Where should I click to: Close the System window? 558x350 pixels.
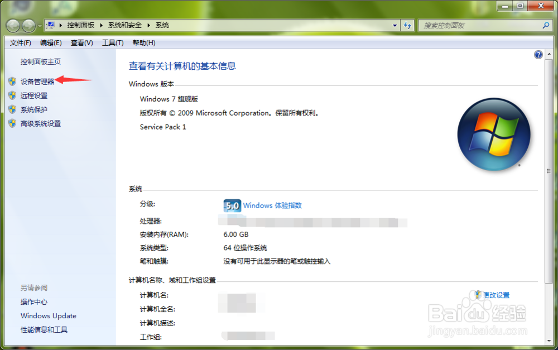pos(541,6)
